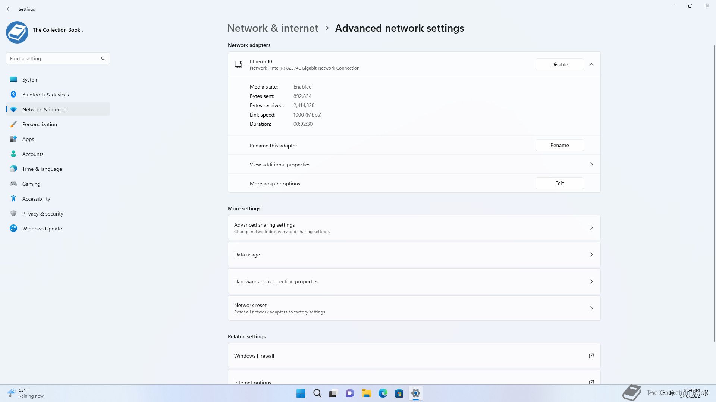
Task: Open Microsoft Store from the taskbar
Action: point(399,393)
